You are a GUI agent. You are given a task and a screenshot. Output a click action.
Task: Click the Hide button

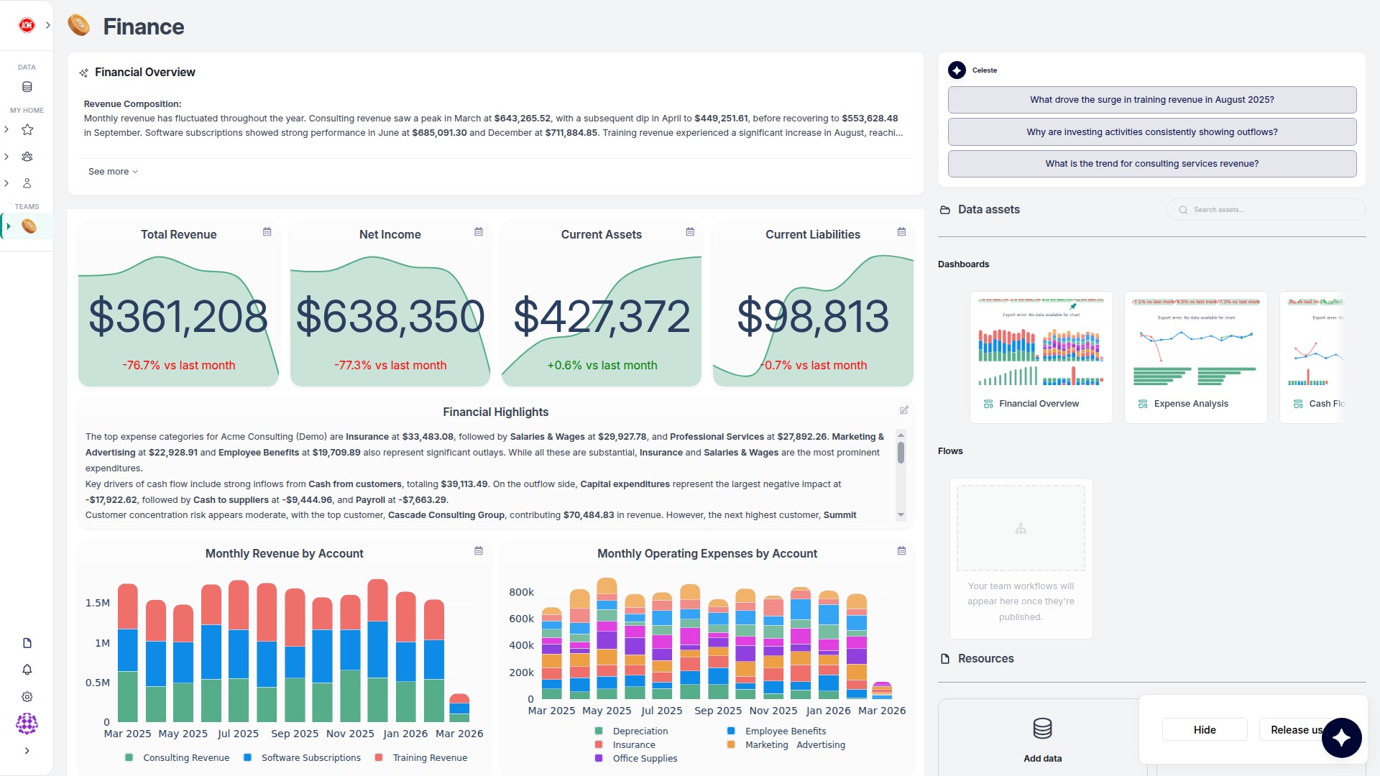pos(1205,730)
